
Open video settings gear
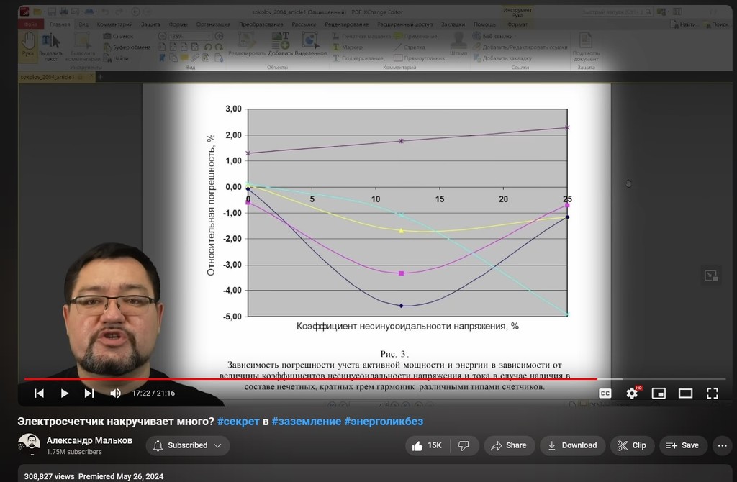pos(632,393)
